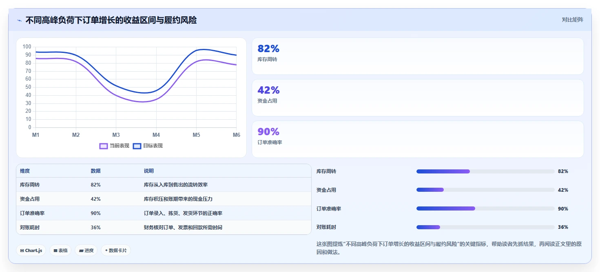Click the summary paragraph starting 这张图提炼
The image size is (600, 272).
coord(449,248)
